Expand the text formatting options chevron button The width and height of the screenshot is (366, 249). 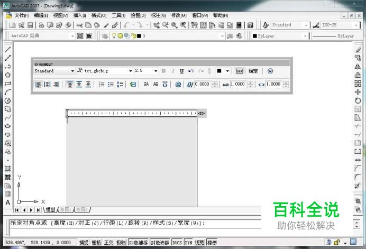click(x=270, y=71)
